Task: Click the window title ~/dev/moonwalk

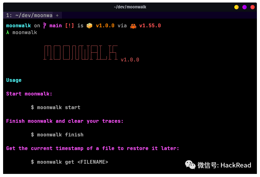Action: pyautogui.click(x=130, y=7)
